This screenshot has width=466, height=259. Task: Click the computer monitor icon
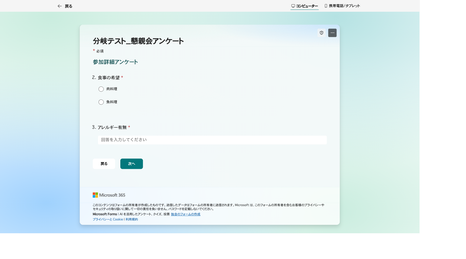coord(293,6)
